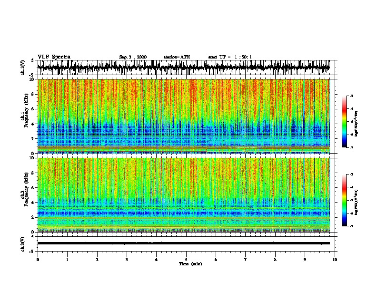The width and height of the screenshot is (377, 291).
Task: Click time axis tick label "9"
Action: (x=305, y=260)
